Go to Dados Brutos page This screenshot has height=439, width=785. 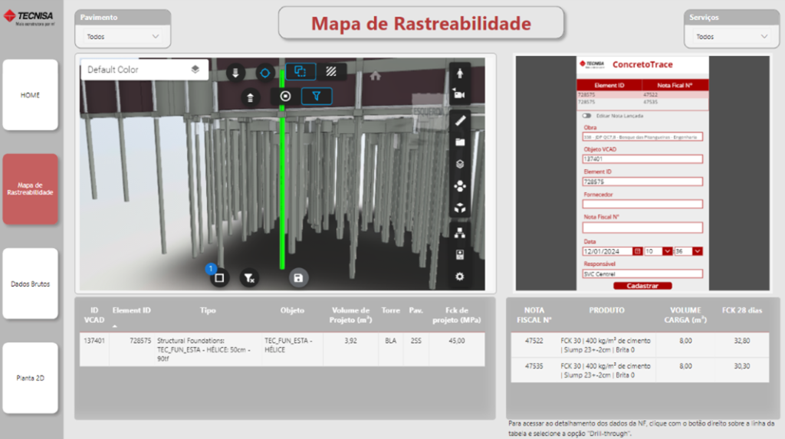pyautogui.click(x=31, y=283)
